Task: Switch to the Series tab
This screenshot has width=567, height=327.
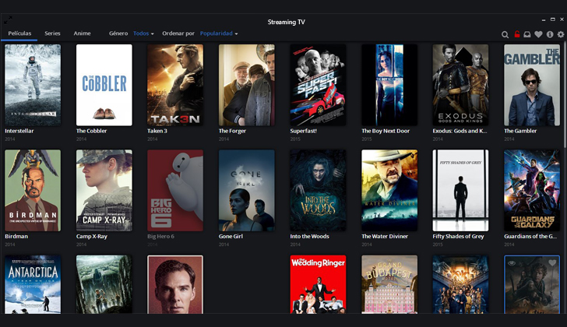Action: point(52,33)
